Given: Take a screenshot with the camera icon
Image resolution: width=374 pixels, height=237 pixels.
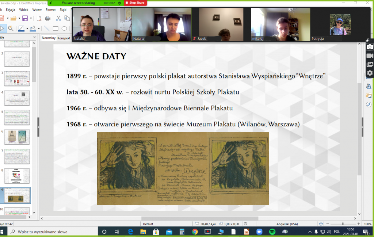Looking at the screenshot, I should (x=370, y=47).
